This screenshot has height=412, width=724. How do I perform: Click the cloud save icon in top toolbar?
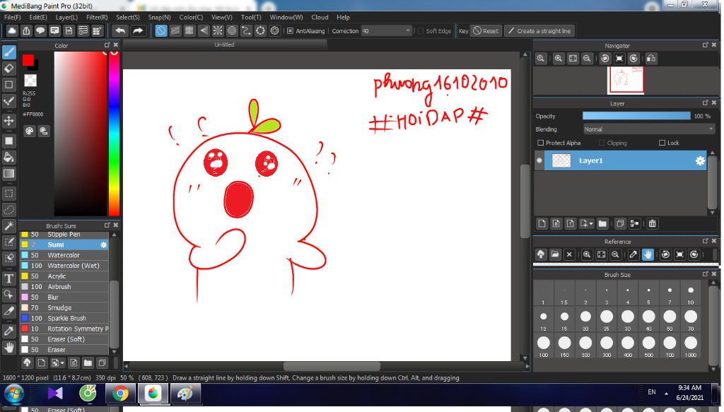12,31
